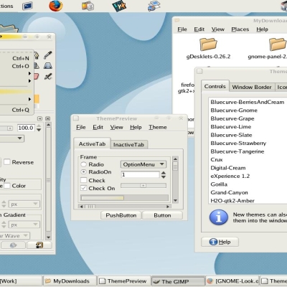
Task: Switch to the ActiveTab tab
Action: click(92, 143)
